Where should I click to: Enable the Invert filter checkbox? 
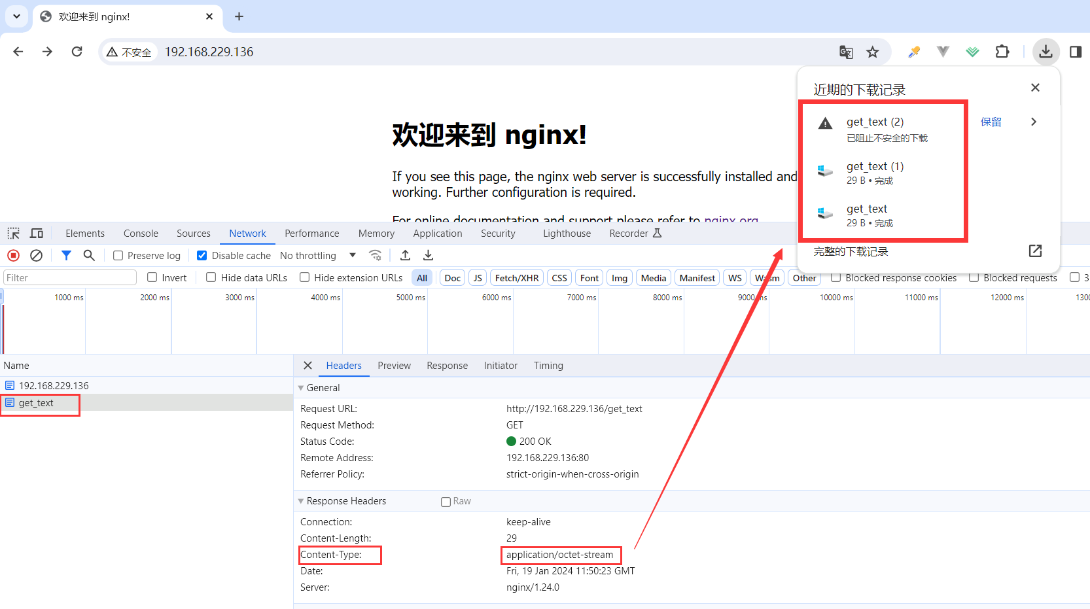click(x=152, y=277)
